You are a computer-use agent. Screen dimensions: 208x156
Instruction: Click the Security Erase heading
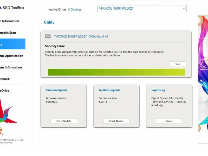point(55,46)
